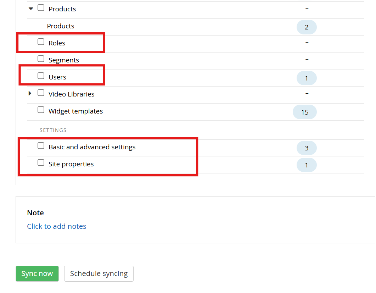Screen dimensions: 376x293
Task: Enable the Site properties checkbox
Action: 41,163
